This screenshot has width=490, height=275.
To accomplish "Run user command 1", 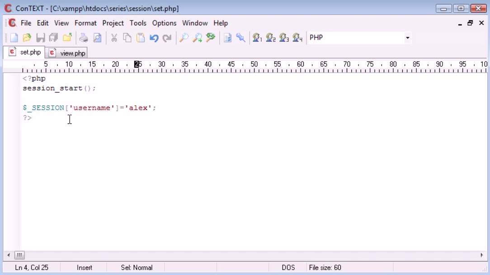I will (x=258, y=38).
